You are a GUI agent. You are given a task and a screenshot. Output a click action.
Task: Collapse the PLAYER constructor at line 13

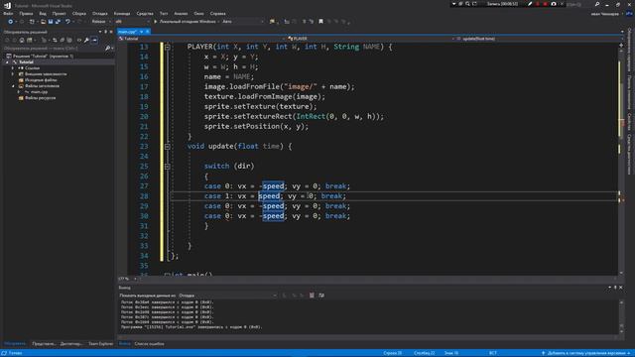(x=168, y=47)
